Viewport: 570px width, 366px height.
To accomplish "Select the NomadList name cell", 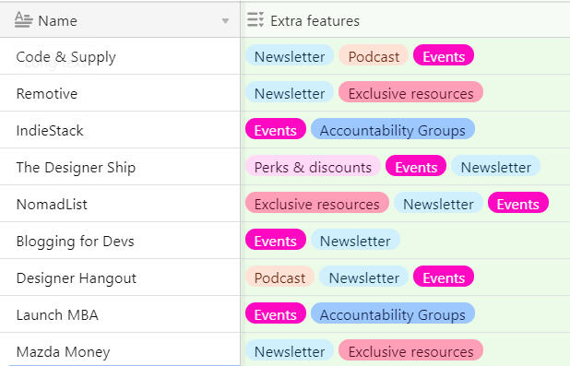I will pos(120,204).
